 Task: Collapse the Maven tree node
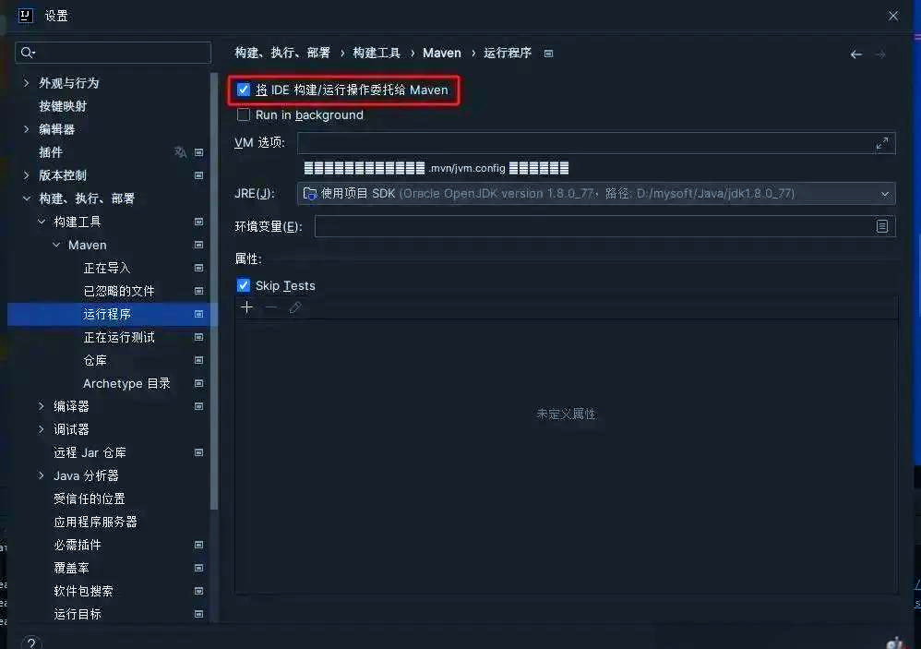click(55, 245)
